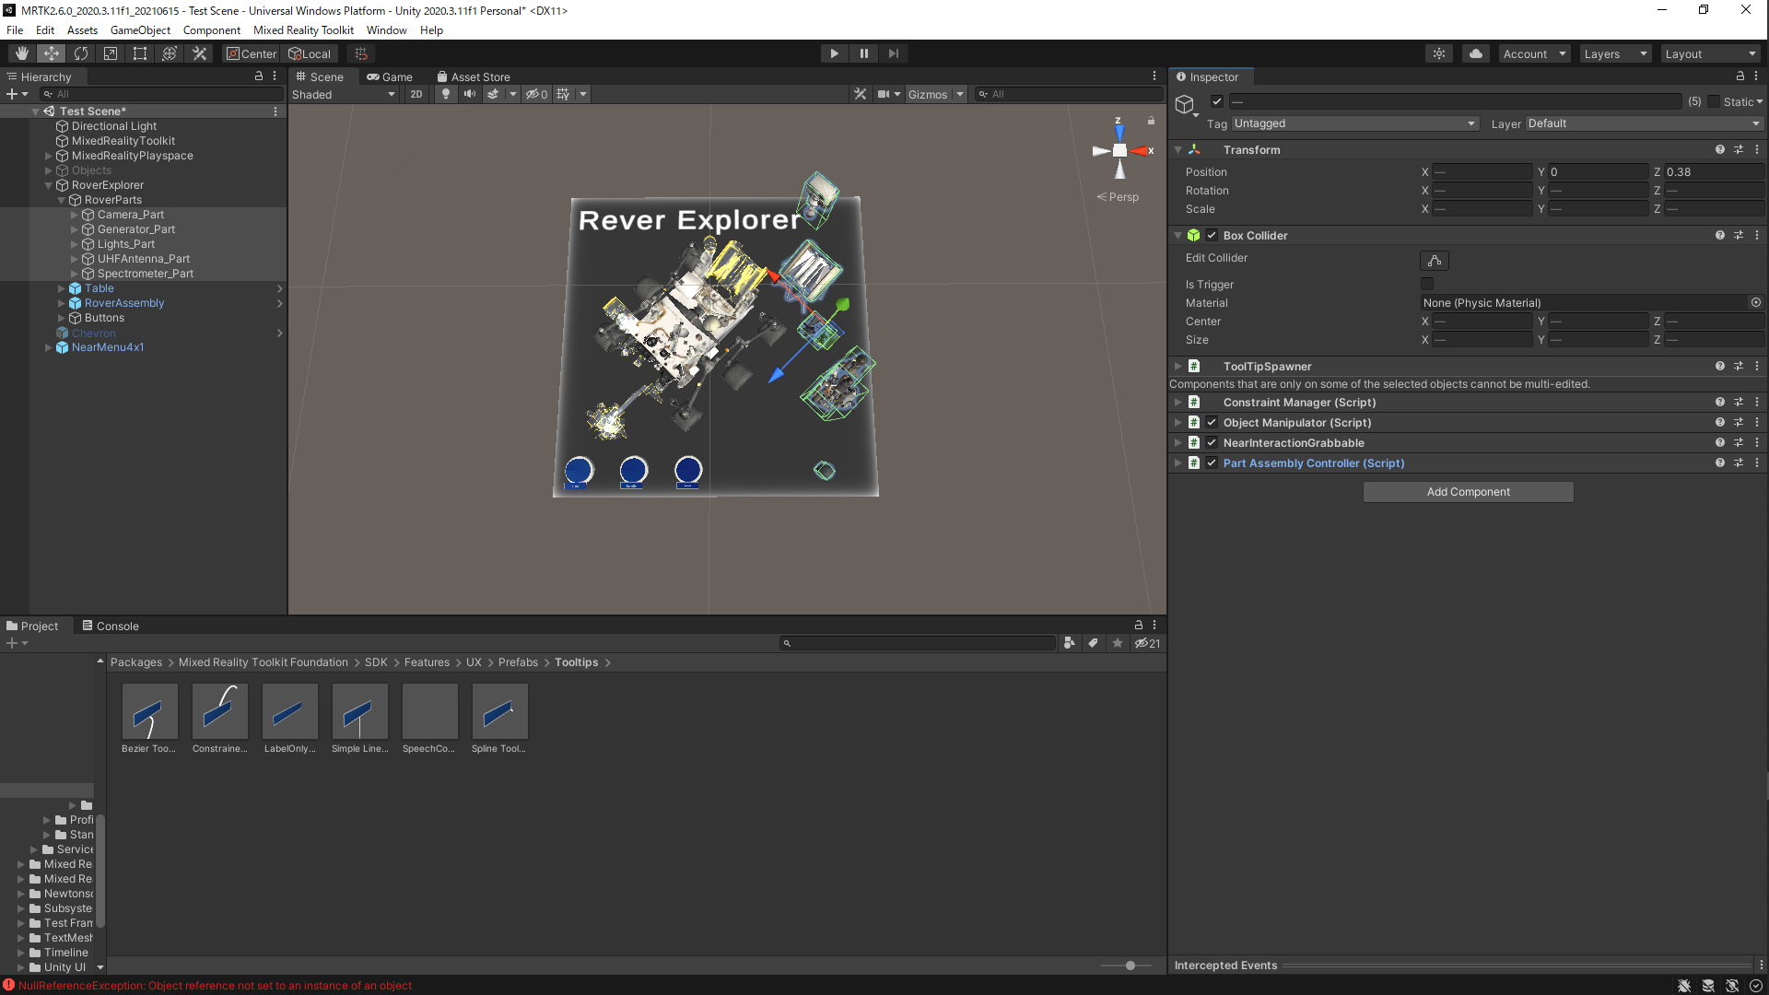Select the Rotate tool

tap(81, 53)
